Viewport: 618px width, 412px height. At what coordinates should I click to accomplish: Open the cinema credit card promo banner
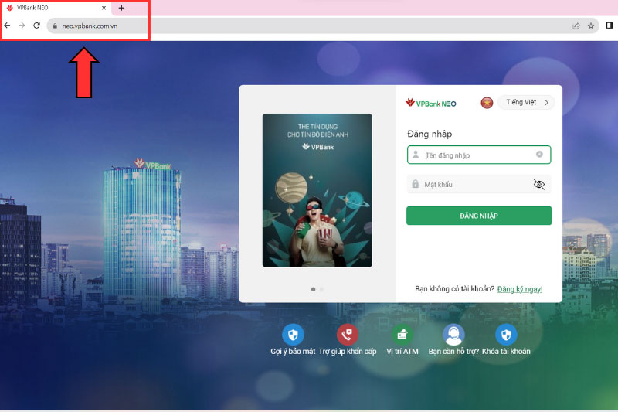click(317, 190)
